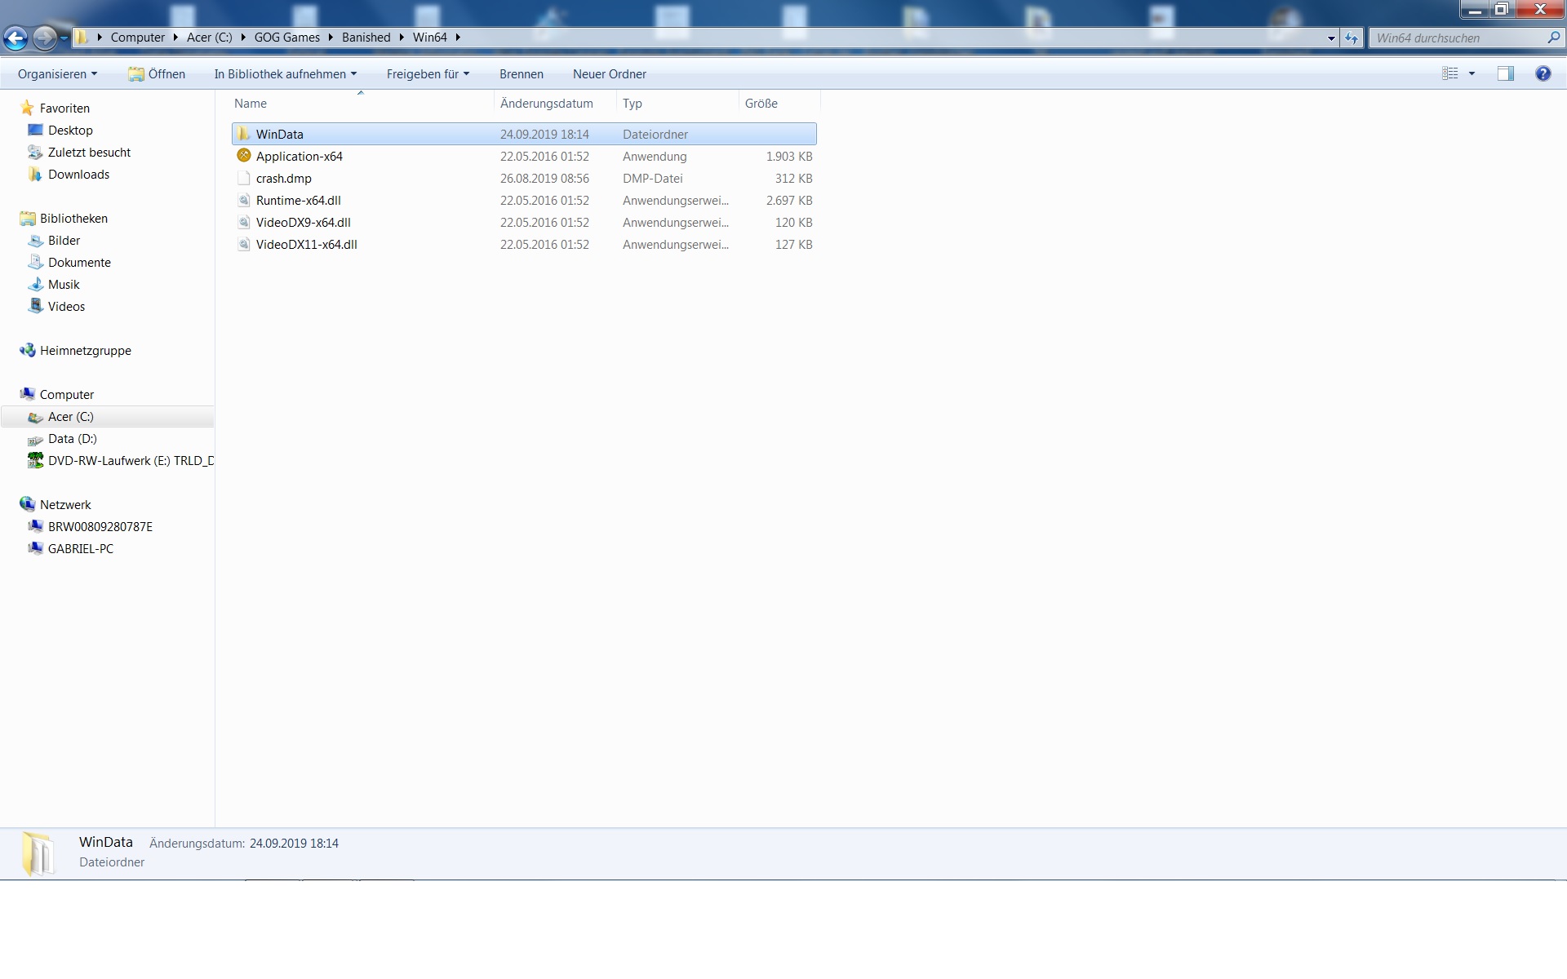This screenshot has height=979, width=1567.
Task: Click the large WinData folder in details pane
Action: pyautogui.click(x=38, y=854)
